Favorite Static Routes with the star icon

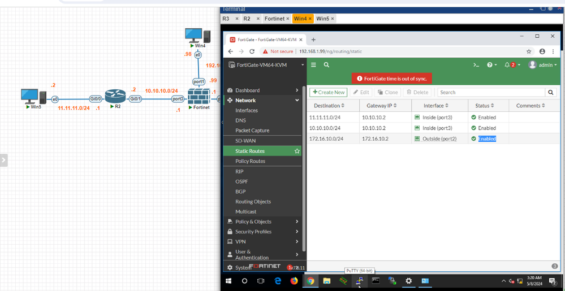(297, 151)
